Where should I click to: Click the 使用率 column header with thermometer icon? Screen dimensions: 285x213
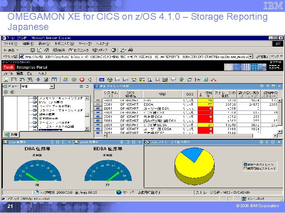tap(205, 94)
